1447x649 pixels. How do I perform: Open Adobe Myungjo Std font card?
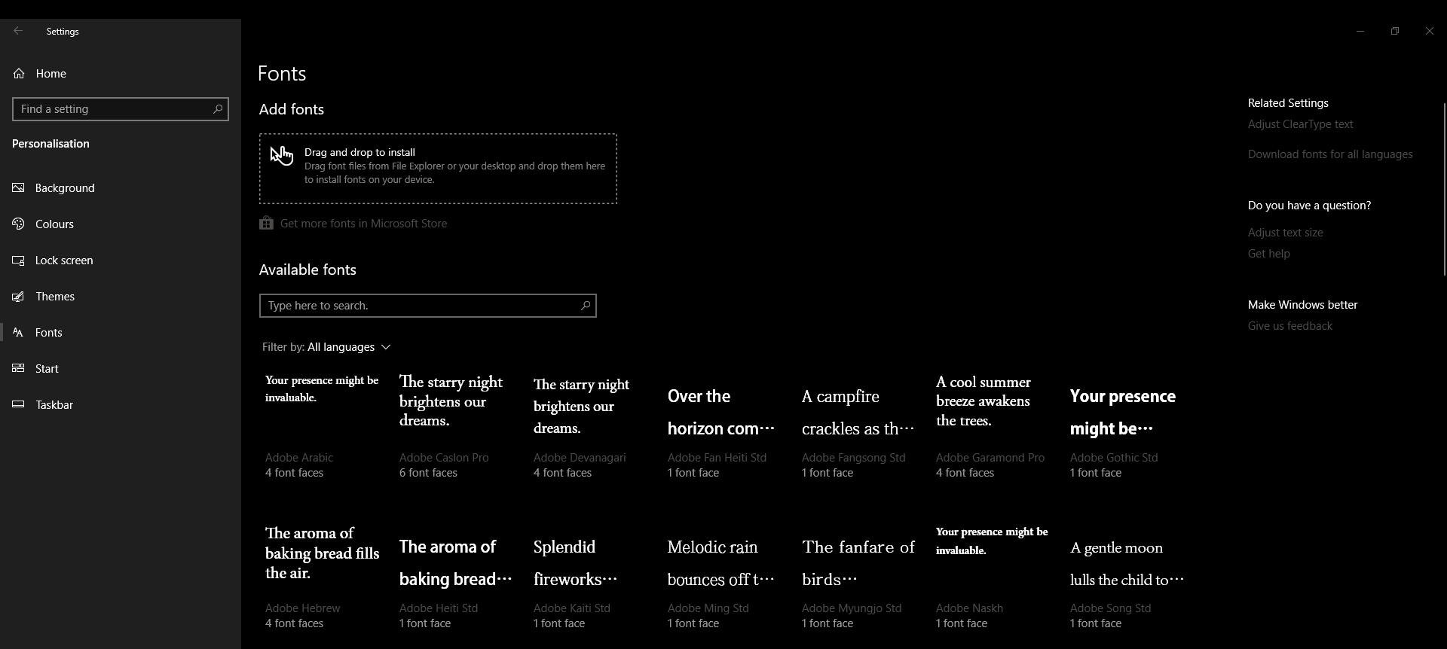click(860, 578)
